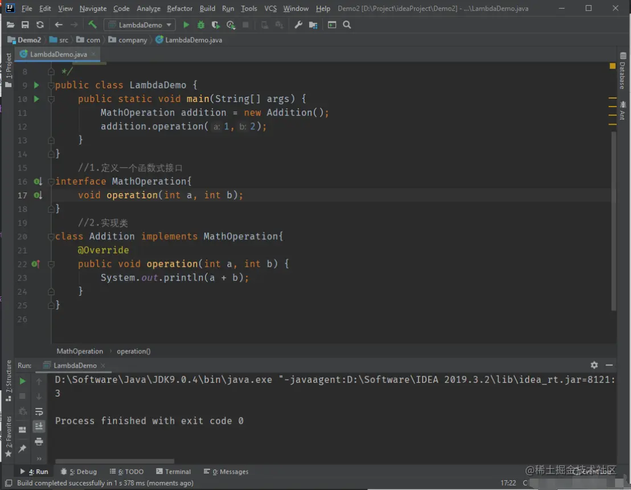Open Project Structure icon in the toolbar
631x490 pixels.
313,25
